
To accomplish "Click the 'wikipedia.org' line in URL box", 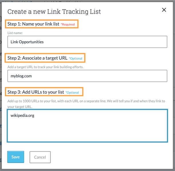I will coord(23,116).
